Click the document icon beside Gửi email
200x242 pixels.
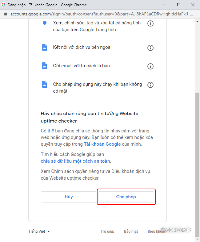click(x=45, y=66)
